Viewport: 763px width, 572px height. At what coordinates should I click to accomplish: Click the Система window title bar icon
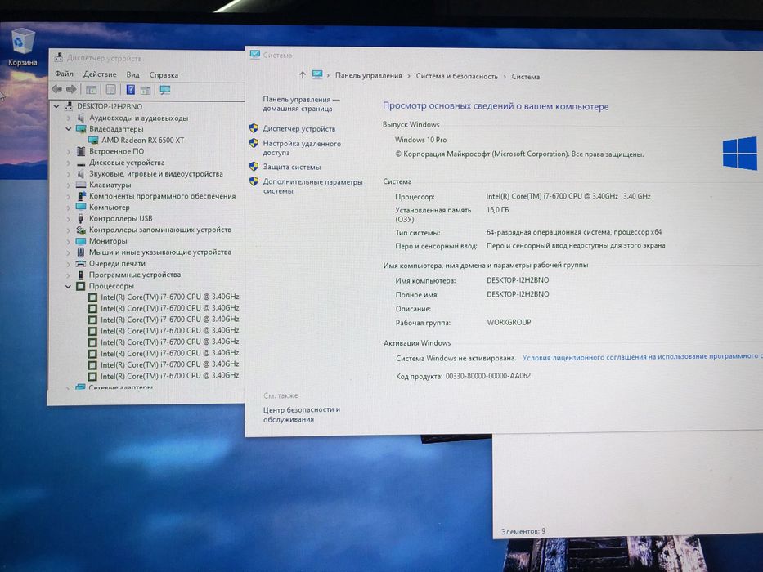point(255,55)
